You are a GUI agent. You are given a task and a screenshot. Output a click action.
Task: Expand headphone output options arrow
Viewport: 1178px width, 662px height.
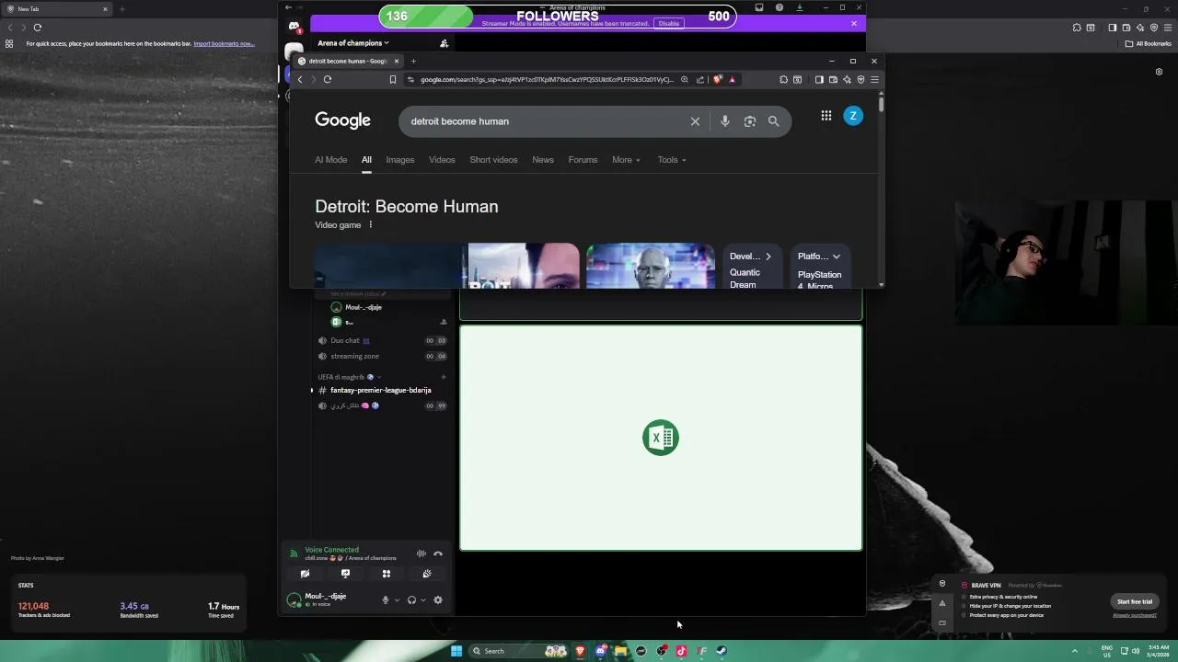422,600
